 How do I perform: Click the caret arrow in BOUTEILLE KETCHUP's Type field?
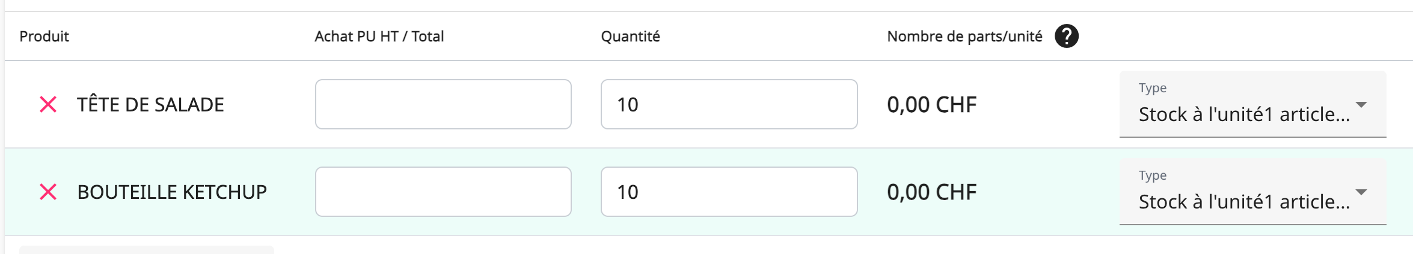[1361, 192]
